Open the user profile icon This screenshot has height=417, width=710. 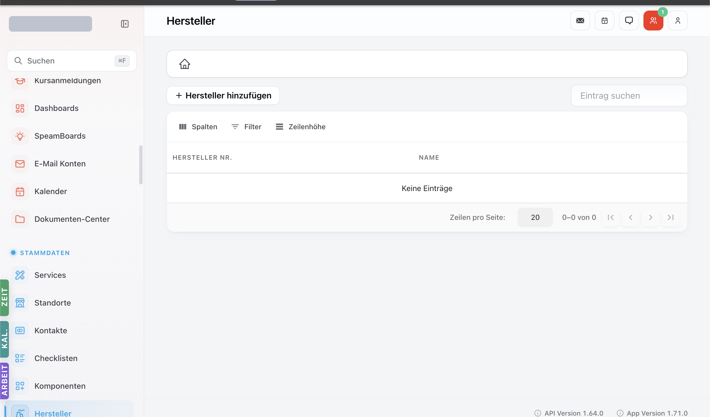point(678,21)
